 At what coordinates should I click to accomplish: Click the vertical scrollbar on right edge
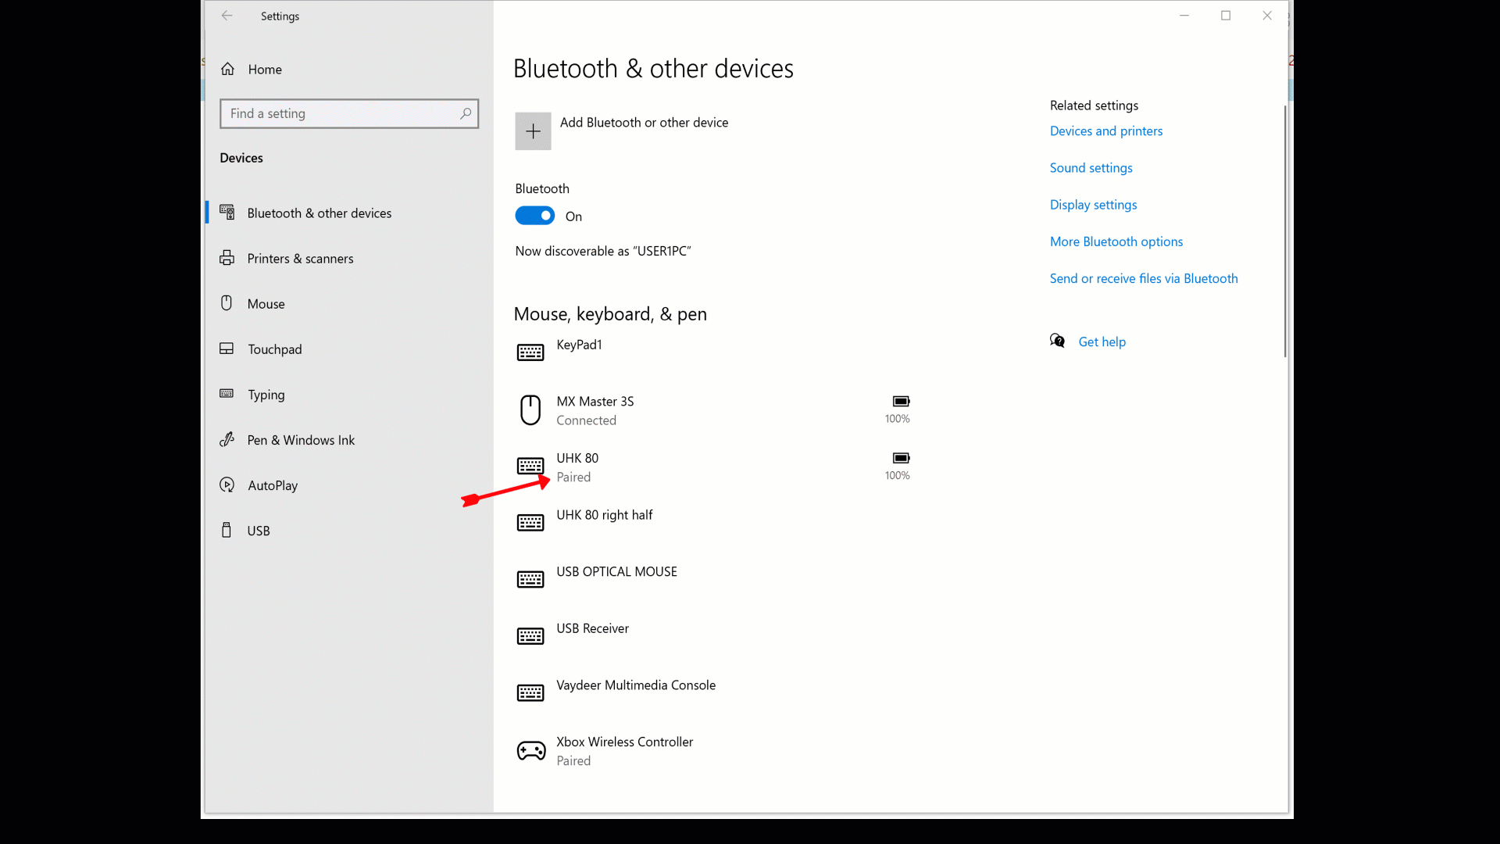click(x=1284, y=232)
